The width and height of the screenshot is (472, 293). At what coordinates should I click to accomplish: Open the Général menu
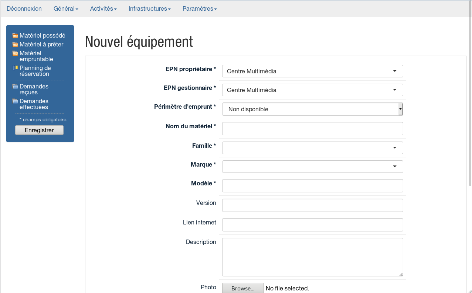(x=66, y=8)
